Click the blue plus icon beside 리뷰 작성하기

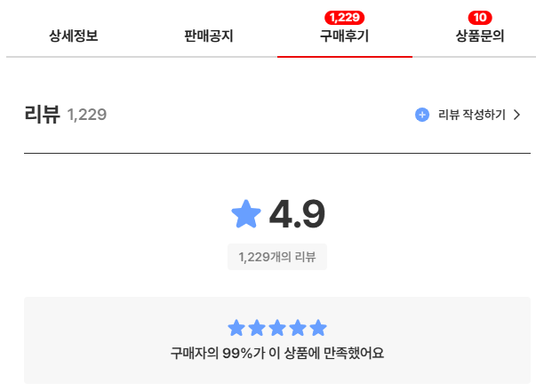[422, 115]
